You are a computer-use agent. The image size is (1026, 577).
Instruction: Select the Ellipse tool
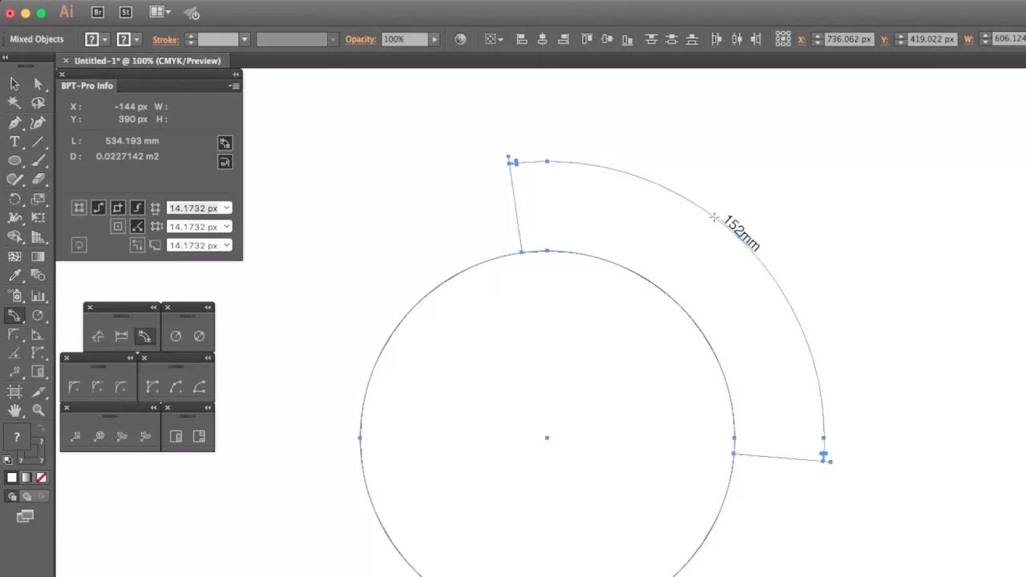14,161
